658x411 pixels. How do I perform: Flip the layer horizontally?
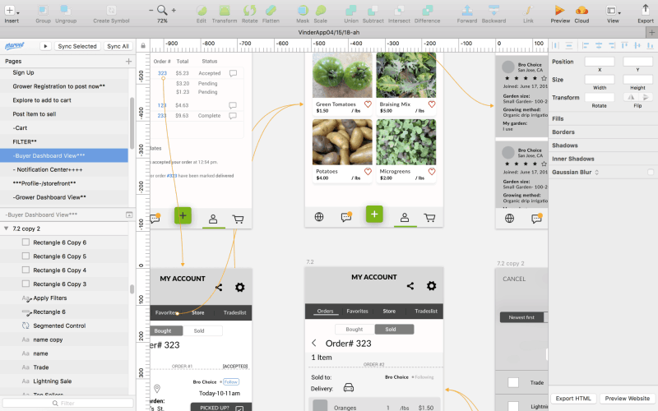pyautogui.click(x=631, y=97)
